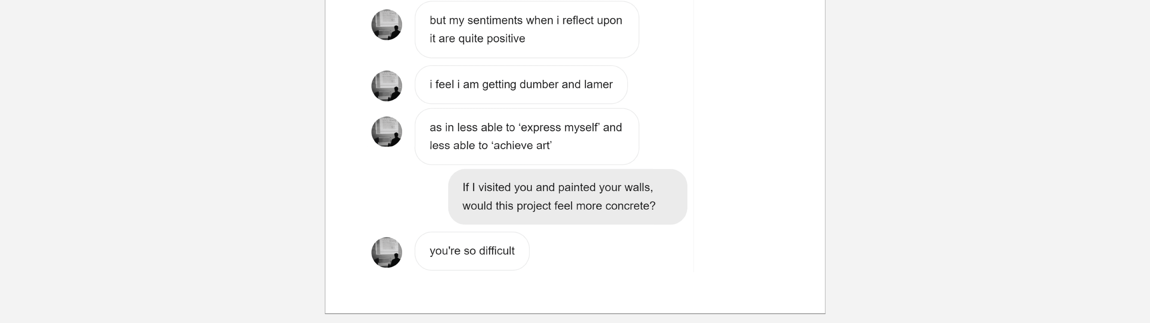Click the light gray margin on the left

click(161, 161)
